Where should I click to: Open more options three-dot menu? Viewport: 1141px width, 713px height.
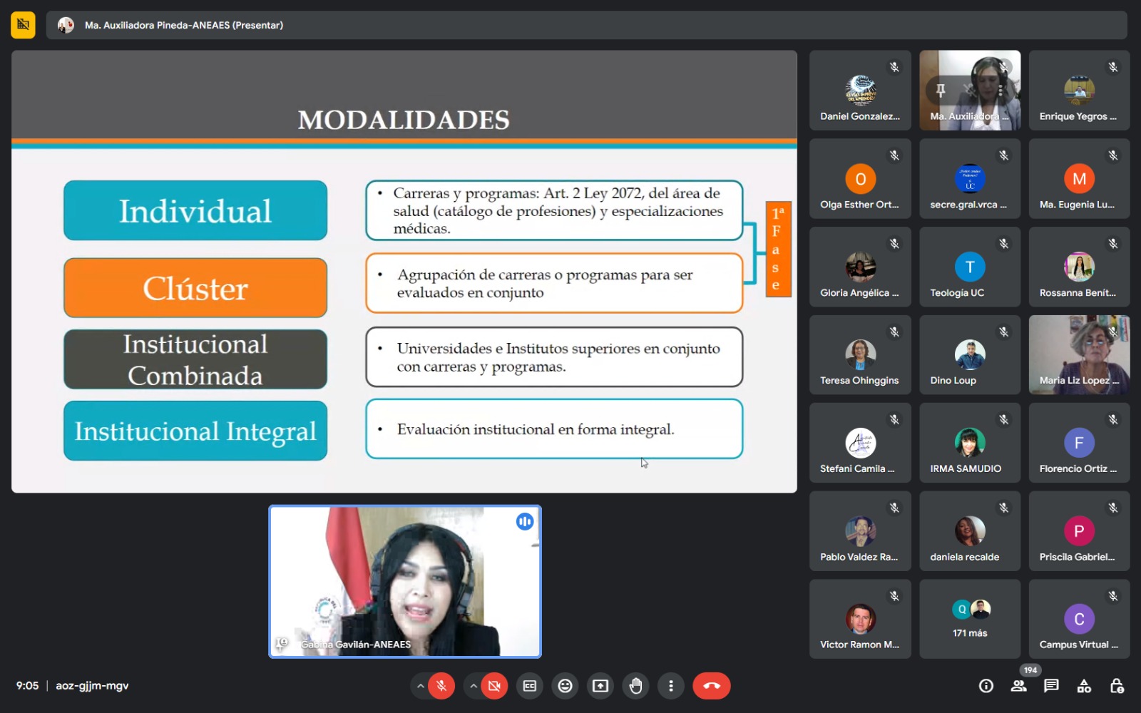670,686
